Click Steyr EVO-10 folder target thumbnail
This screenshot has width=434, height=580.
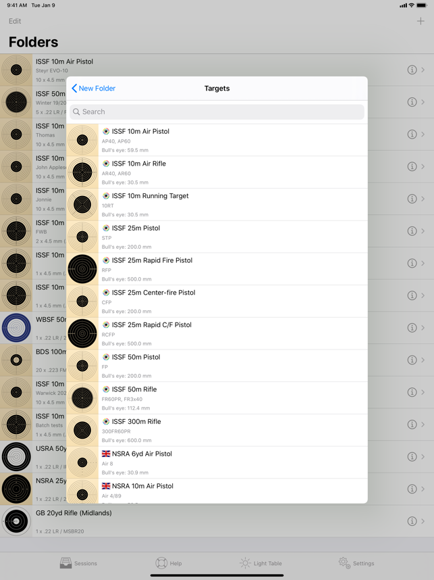[16, 70]
